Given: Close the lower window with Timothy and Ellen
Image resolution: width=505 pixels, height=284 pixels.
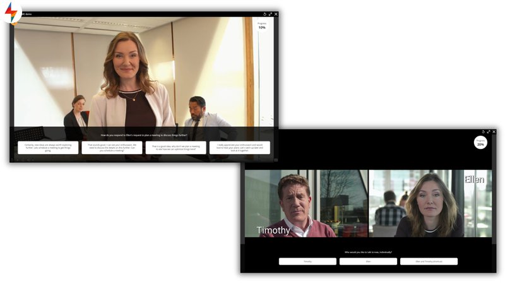Looking at the screenshot, I should tap(494, 132).
